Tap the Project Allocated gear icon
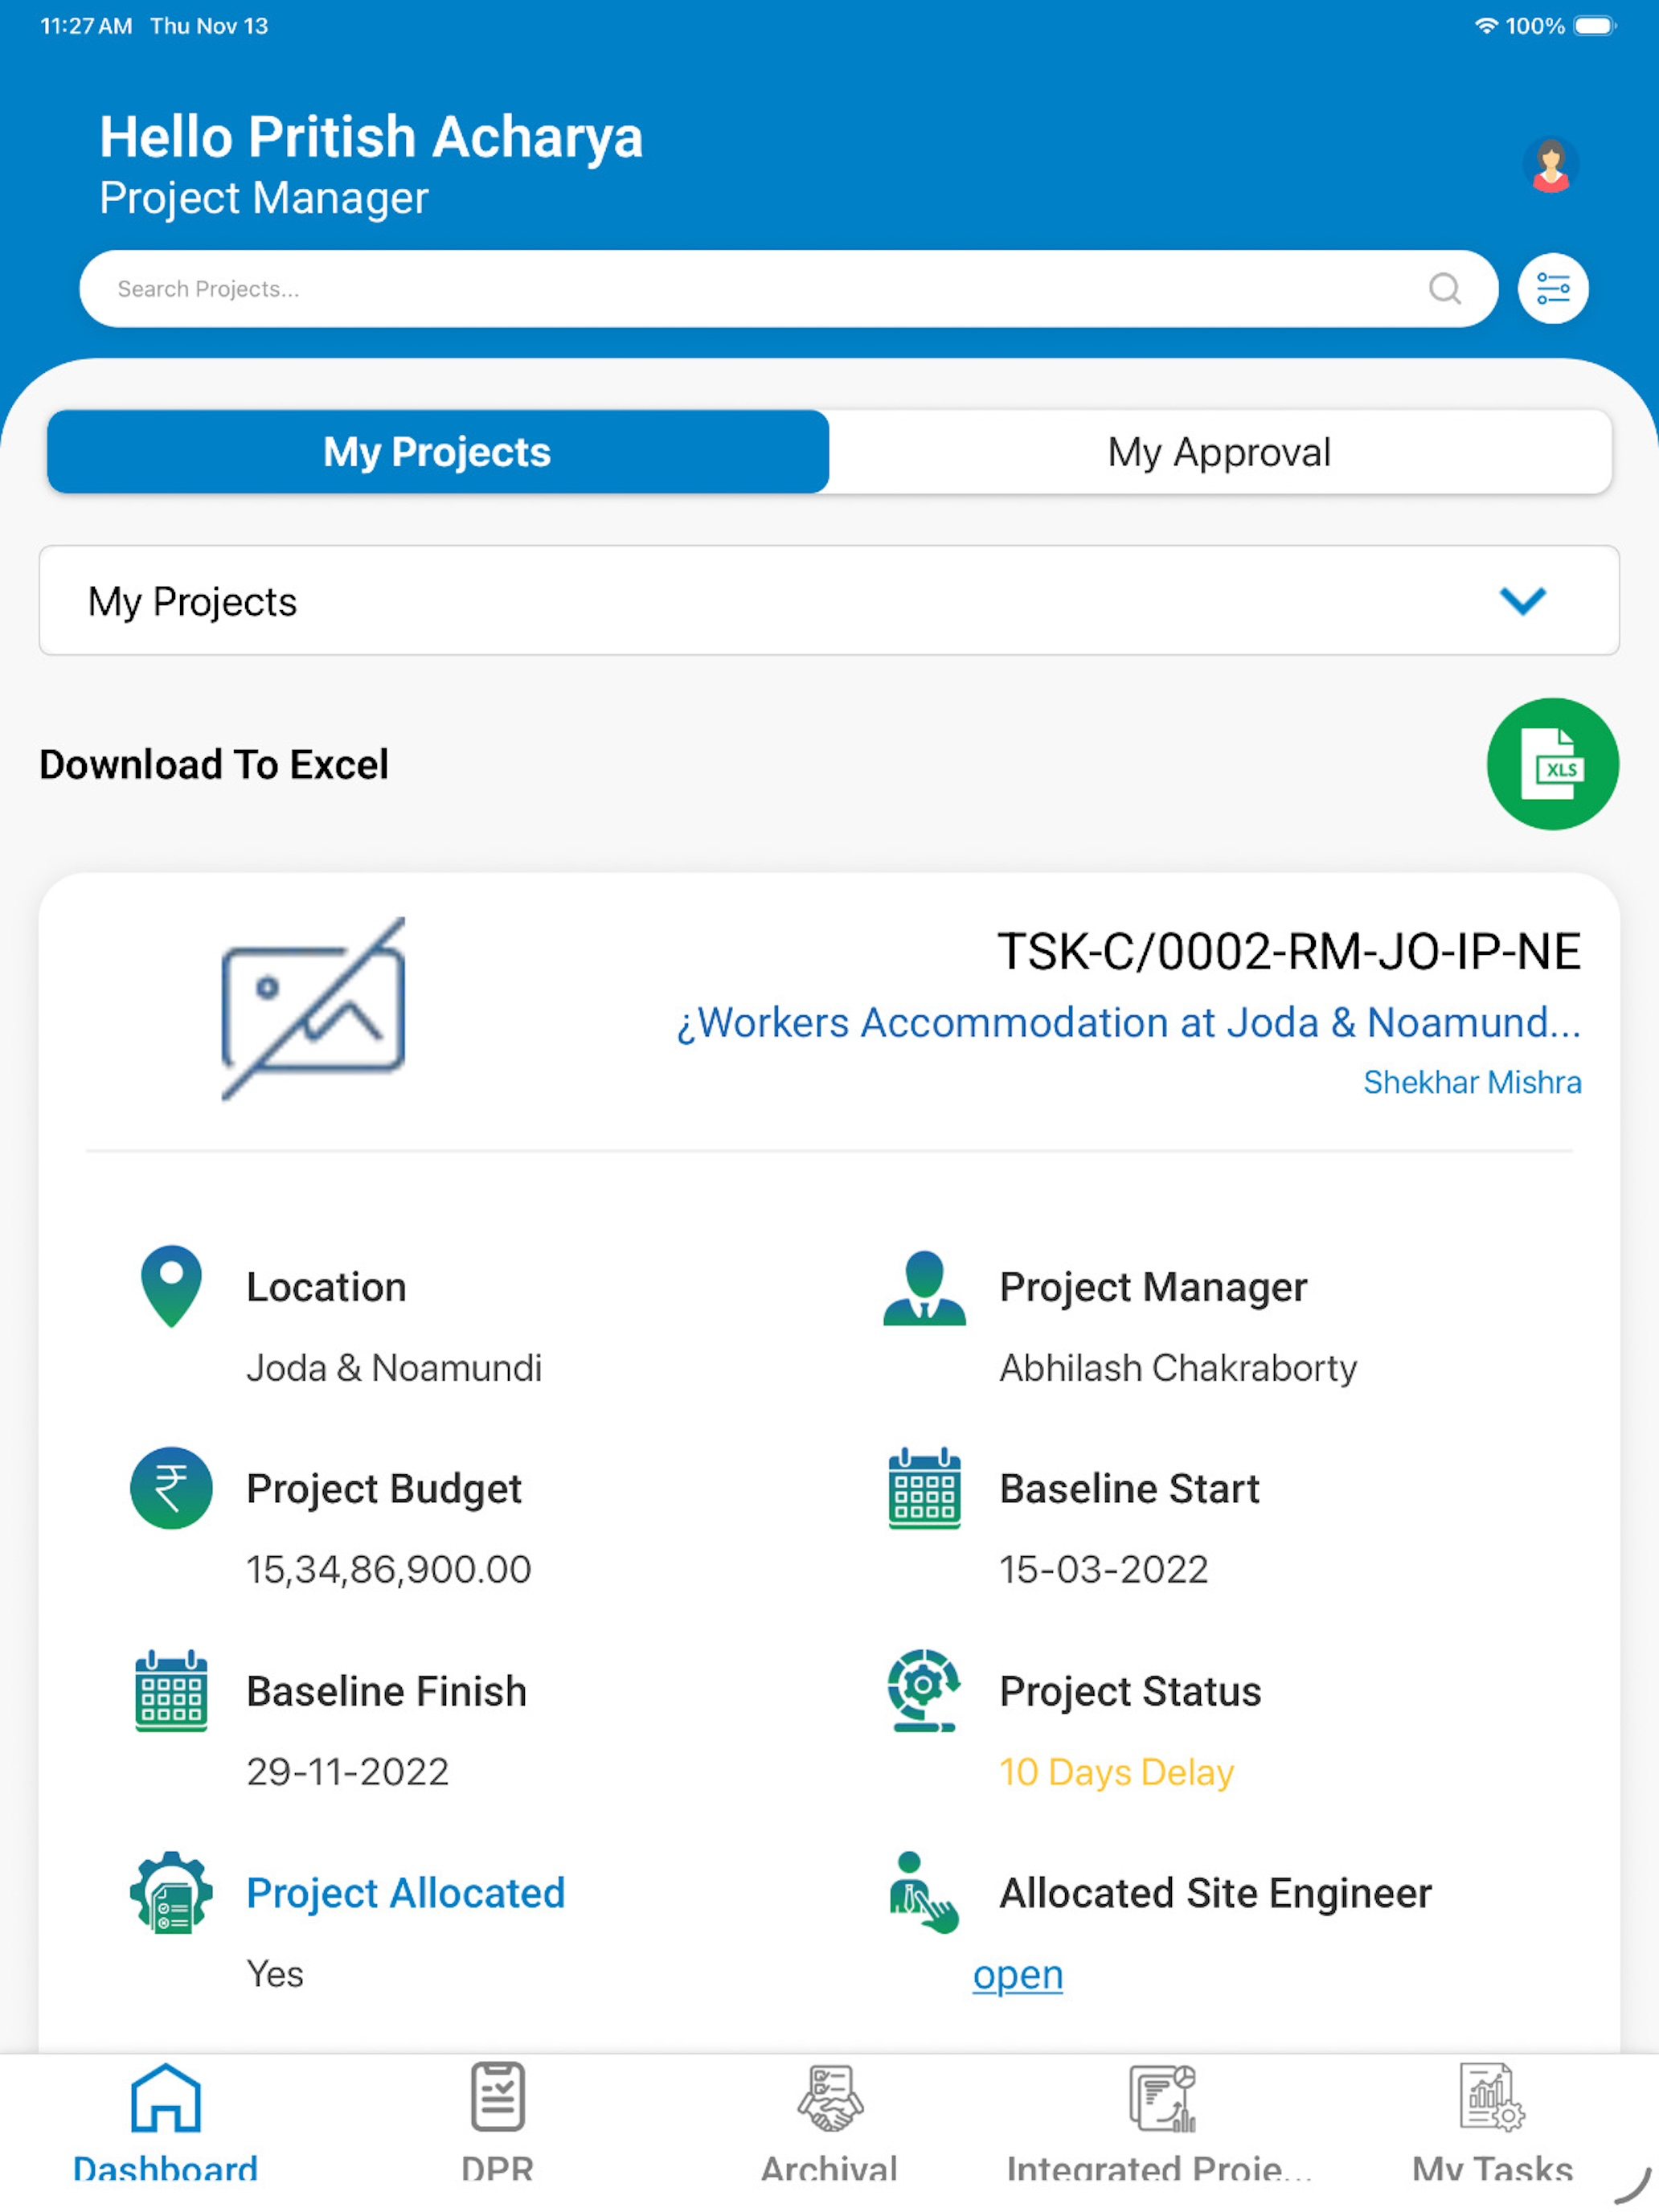Image resolution: width=1659 pixels, height=2212 pixels. pyautogui.click(x=171, y=1892)
